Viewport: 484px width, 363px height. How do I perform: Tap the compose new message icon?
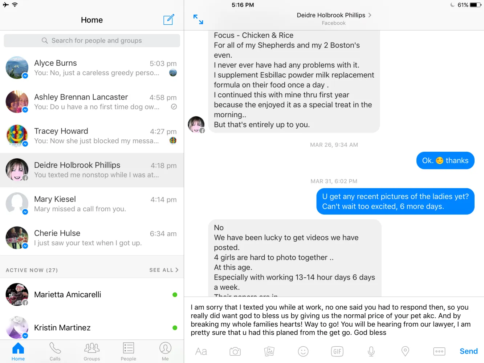[x=169, y=20]
